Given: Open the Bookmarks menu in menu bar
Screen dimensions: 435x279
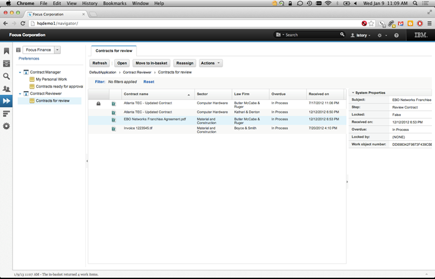Looking at the screenshot, I should tap(114, 3).
